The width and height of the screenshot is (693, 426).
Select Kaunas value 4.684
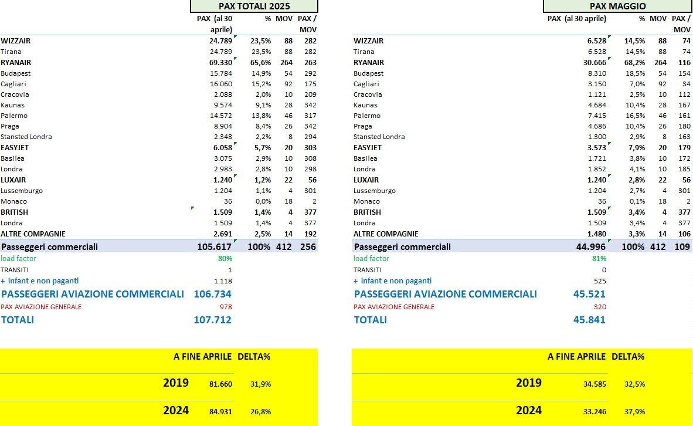pyautogui.click(x=597, y=105)
